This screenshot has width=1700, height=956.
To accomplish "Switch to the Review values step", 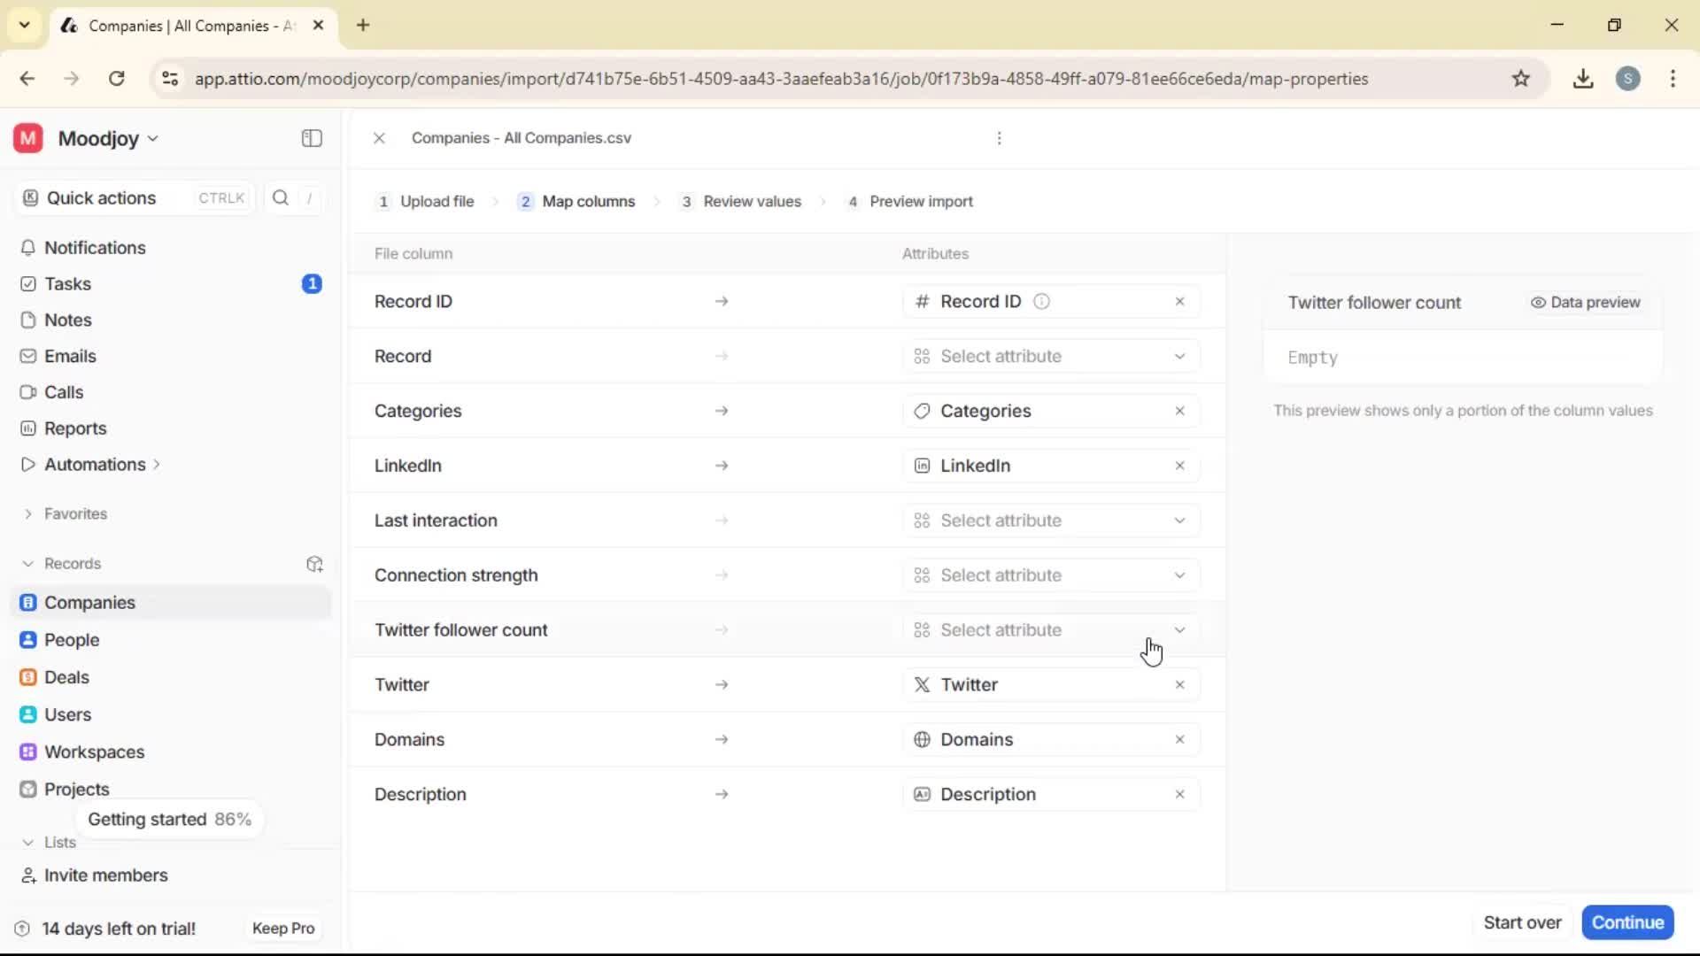I will (752, 201).
